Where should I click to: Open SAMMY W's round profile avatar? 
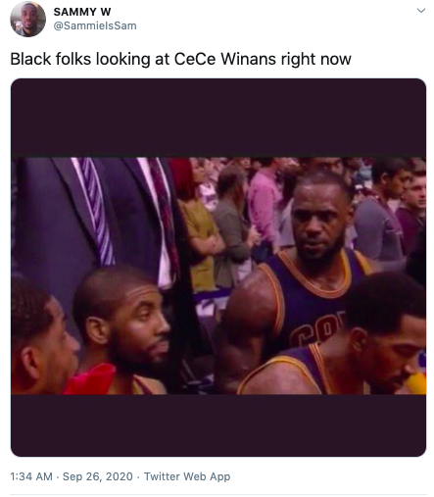click(x=27, y=20)
